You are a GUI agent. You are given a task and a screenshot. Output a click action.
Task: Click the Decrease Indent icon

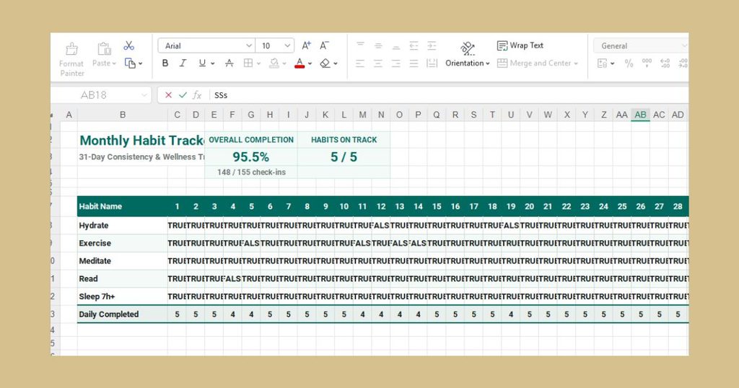(414, 45)
